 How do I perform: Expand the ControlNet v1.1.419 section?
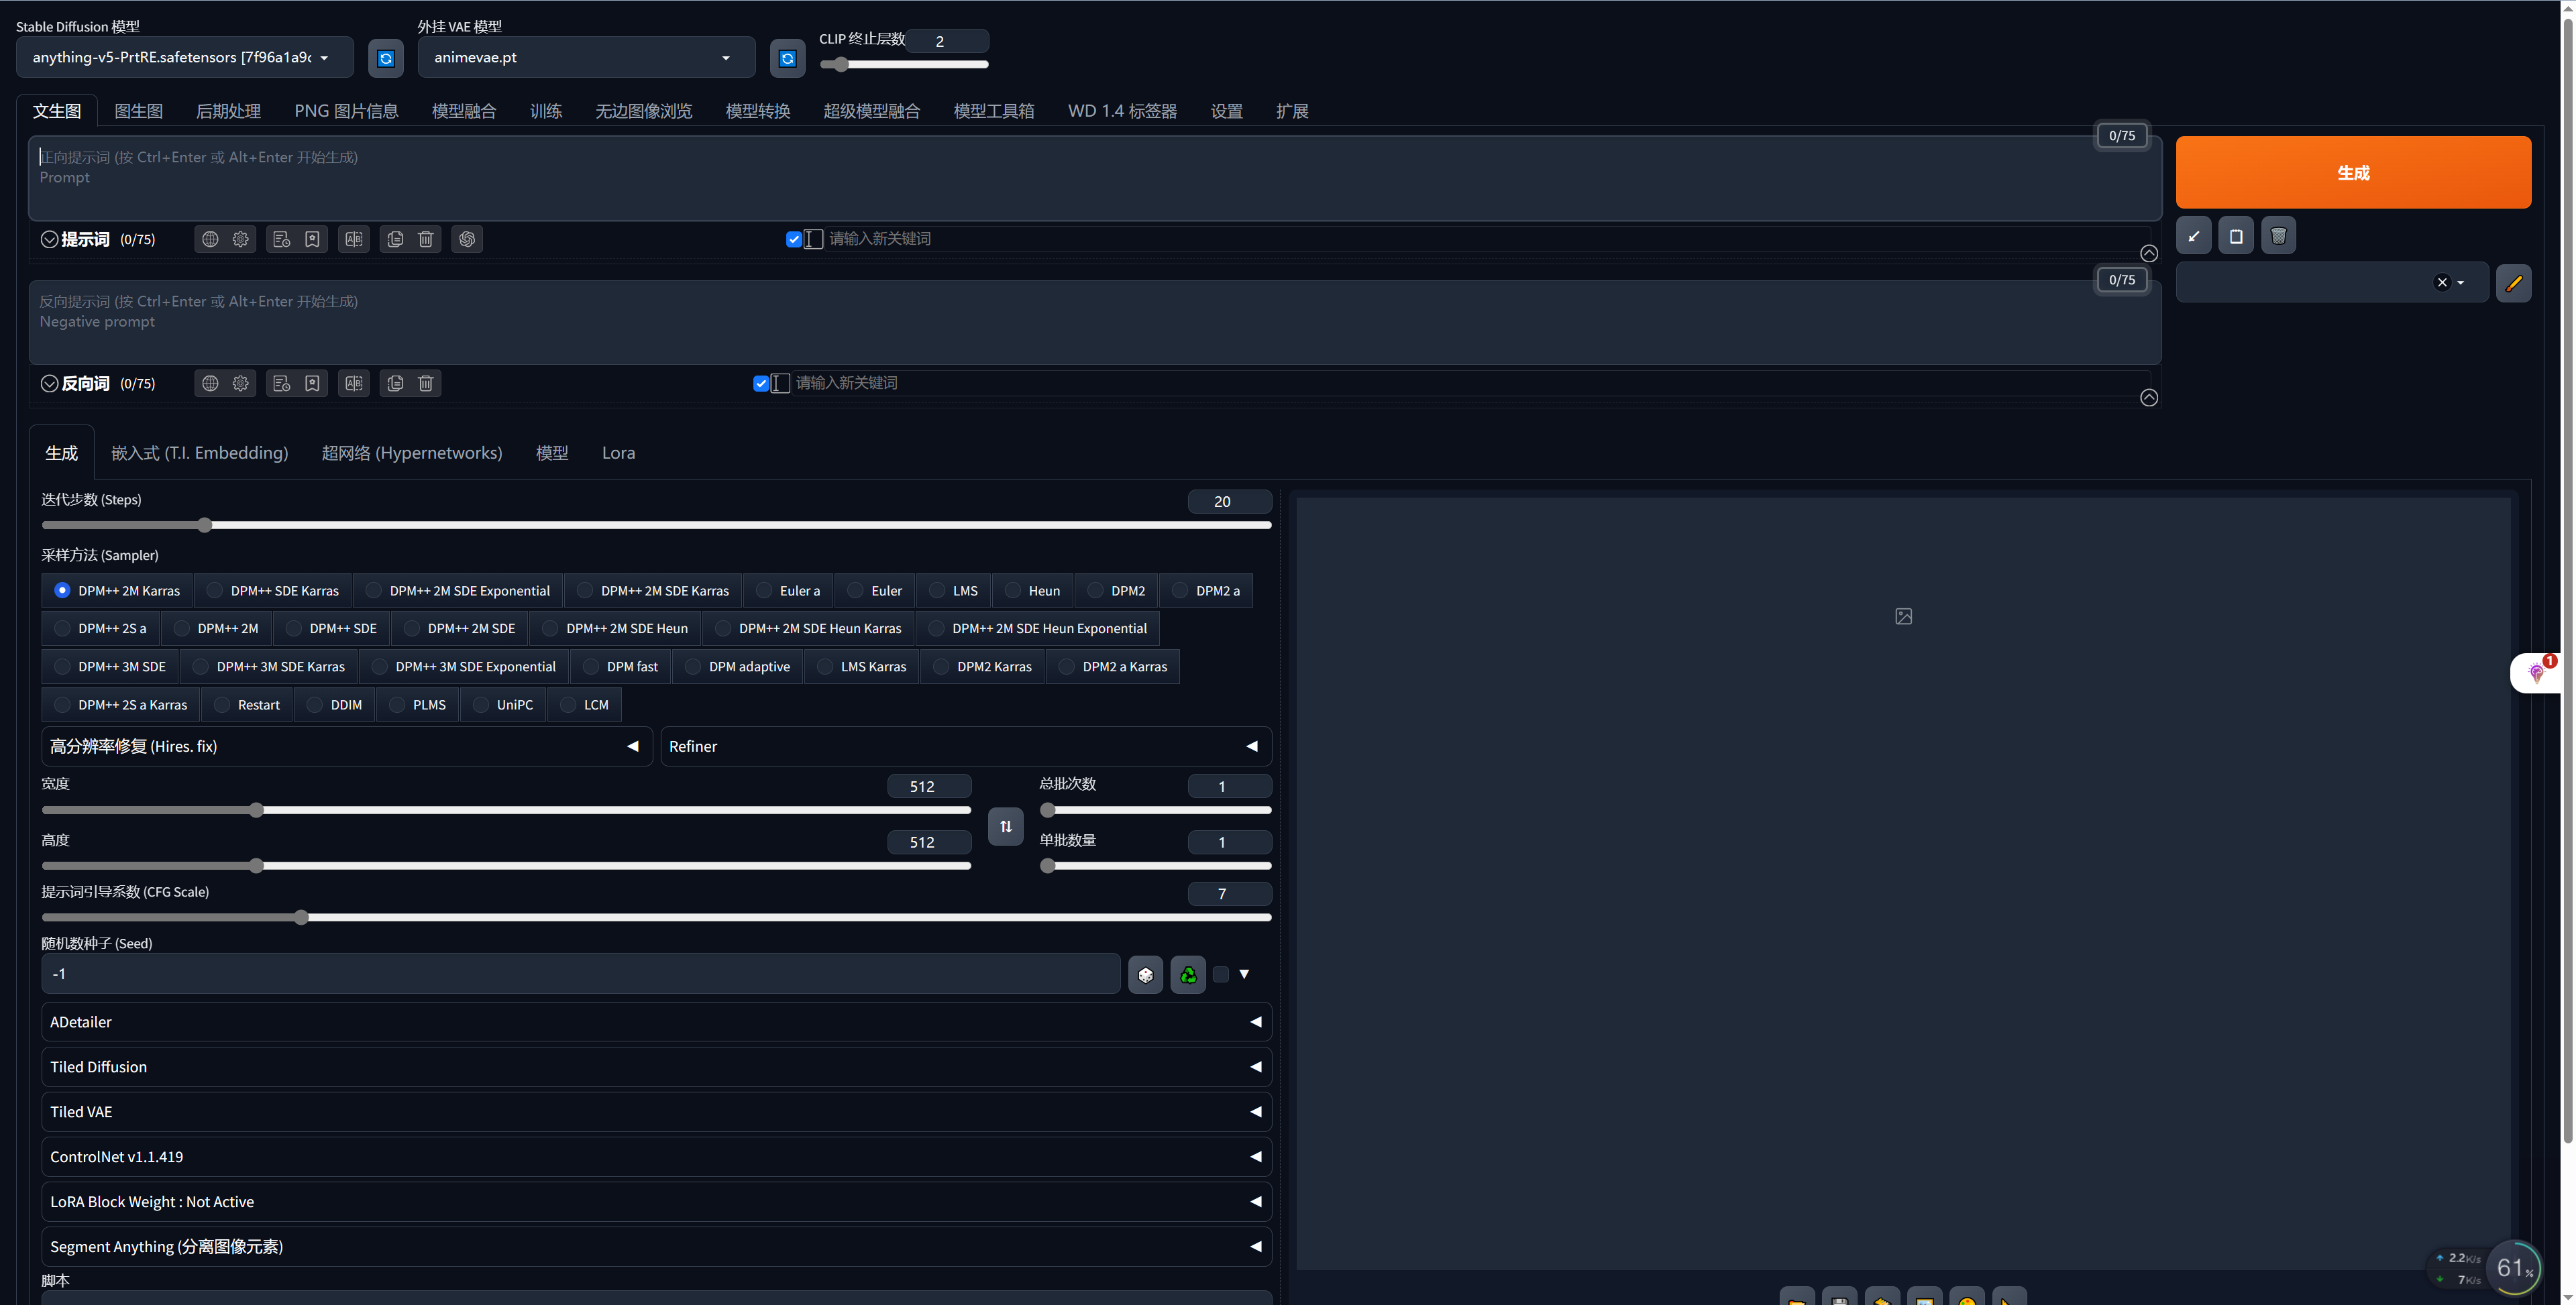pos(656,1157)
